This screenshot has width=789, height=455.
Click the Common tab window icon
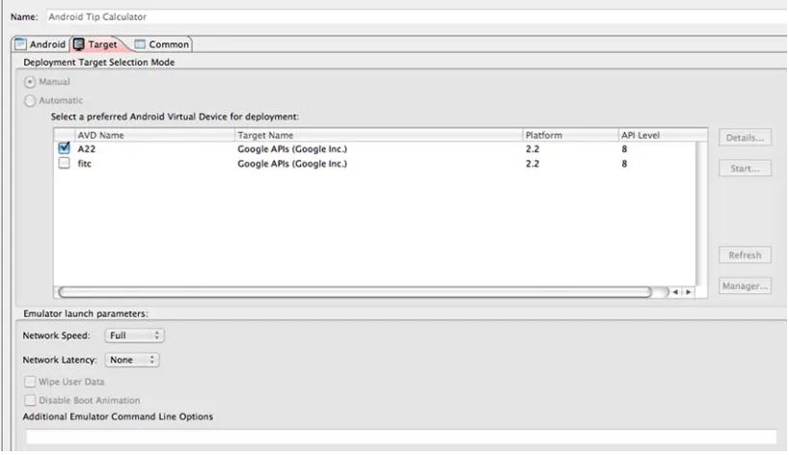pyautogui.click(x=140, y=44)
